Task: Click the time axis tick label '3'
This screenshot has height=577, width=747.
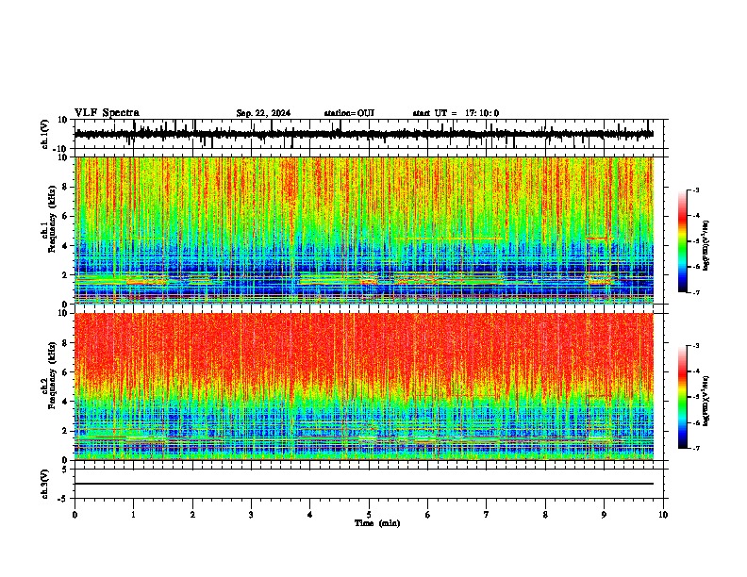Action: tap(251, 515)
